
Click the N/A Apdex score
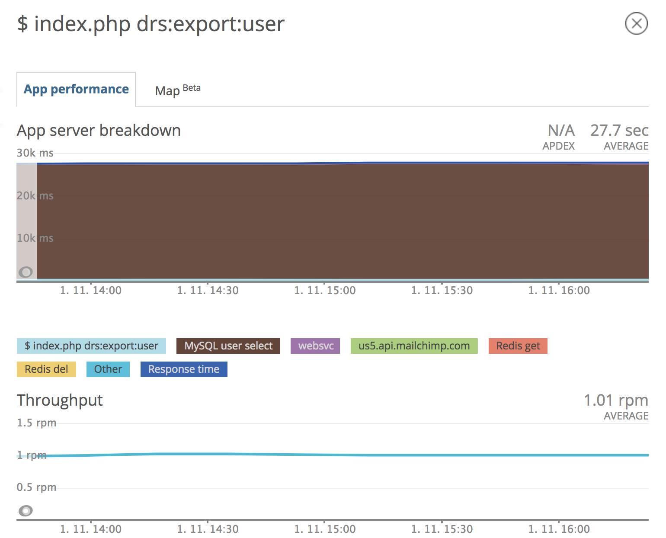pyautogui.click(x=560, y=130)
